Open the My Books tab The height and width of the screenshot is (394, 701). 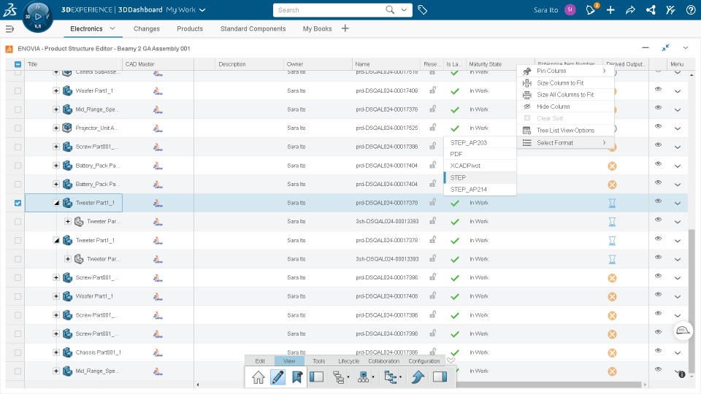click(x=317, y=28)
